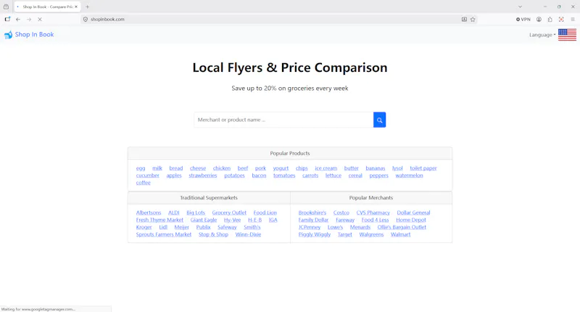Expand the tab list dropdown arrow
The width and height of the screenshot is (580, 312).
point(520,7)
